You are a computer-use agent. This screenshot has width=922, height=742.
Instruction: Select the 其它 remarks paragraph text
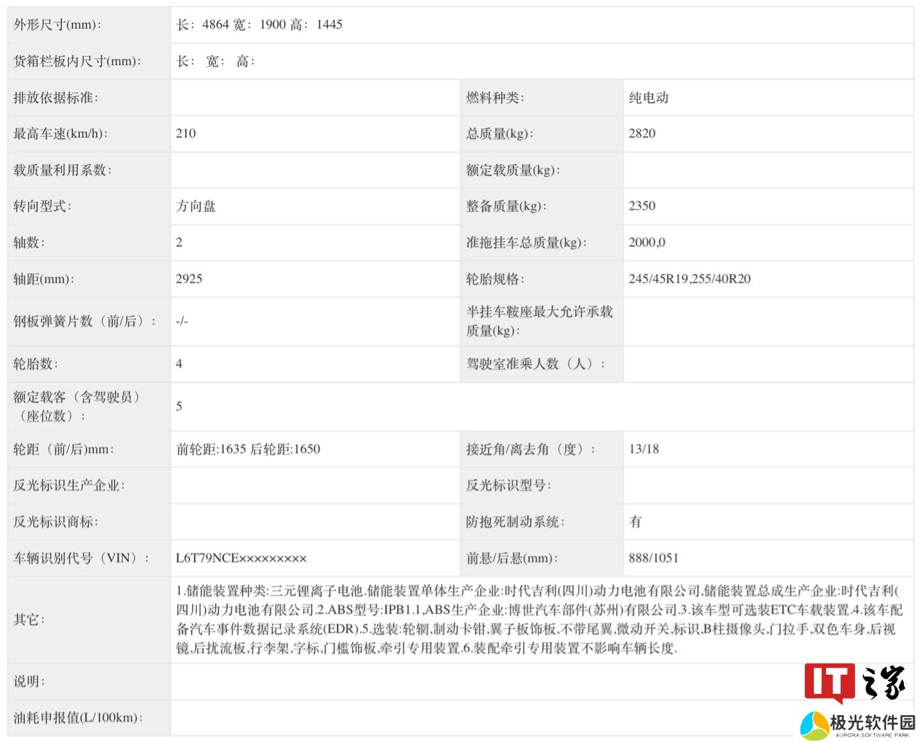tap(538, 619)
